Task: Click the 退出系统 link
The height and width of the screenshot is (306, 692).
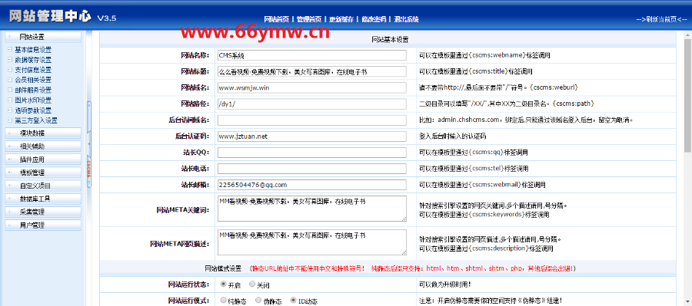Action: [406, 19]
